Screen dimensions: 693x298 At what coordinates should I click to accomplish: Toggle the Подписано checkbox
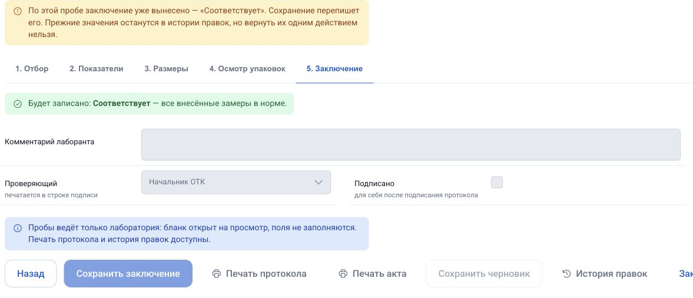click(x=497, y=182)
